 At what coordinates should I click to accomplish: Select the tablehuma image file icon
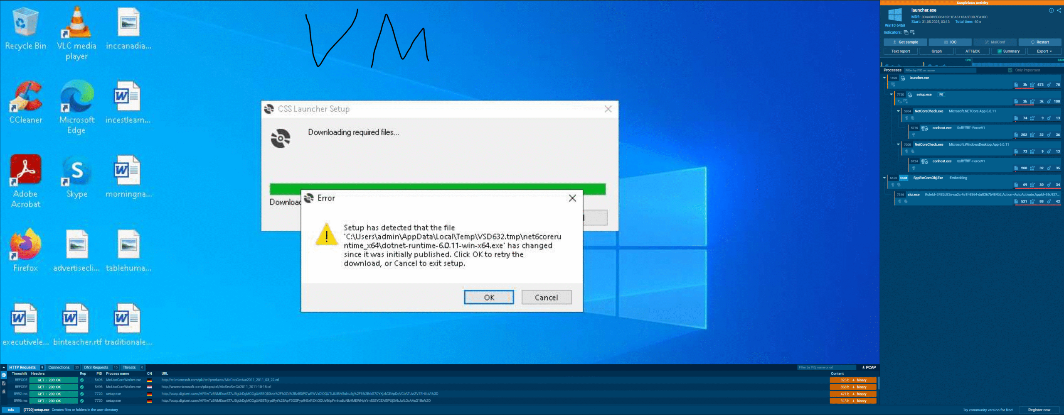pyautogui.click(x=128, y=250)
